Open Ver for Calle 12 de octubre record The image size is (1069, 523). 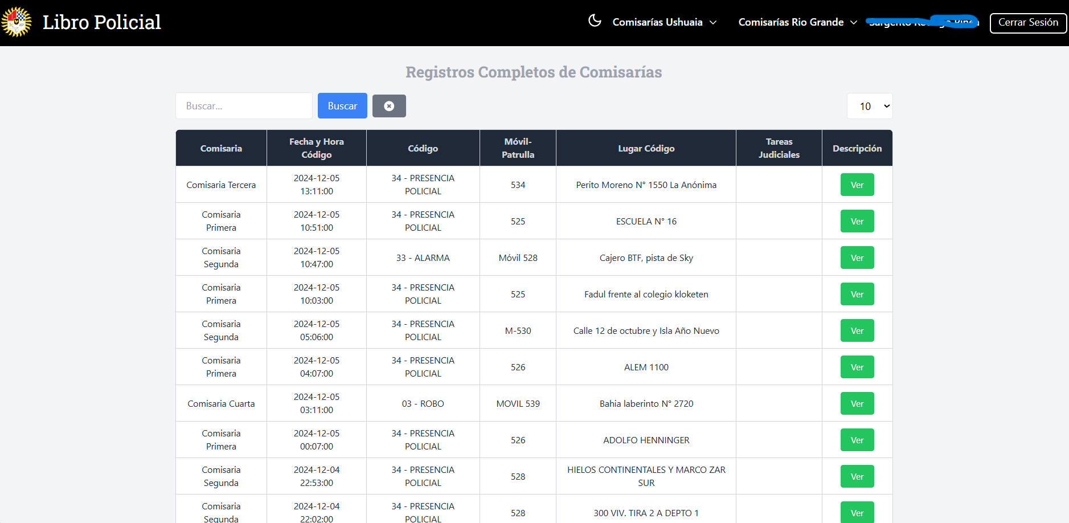pos(857,330)
